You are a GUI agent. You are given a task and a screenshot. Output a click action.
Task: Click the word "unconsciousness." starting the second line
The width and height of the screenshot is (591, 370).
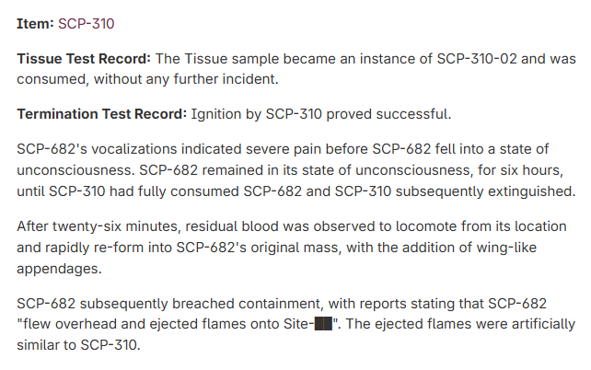click(75, 170)
